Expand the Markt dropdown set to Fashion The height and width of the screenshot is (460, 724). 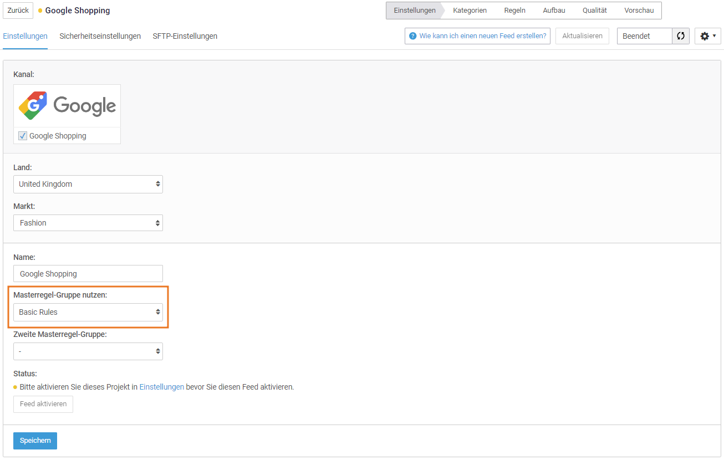pos(88,223)
